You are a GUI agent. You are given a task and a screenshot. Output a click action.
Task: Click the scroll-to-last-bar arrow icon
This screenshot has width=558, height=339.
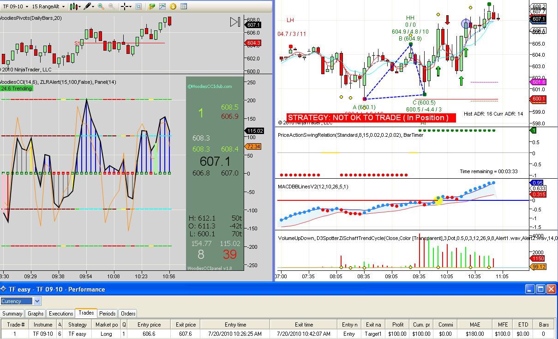click(235, 22)
